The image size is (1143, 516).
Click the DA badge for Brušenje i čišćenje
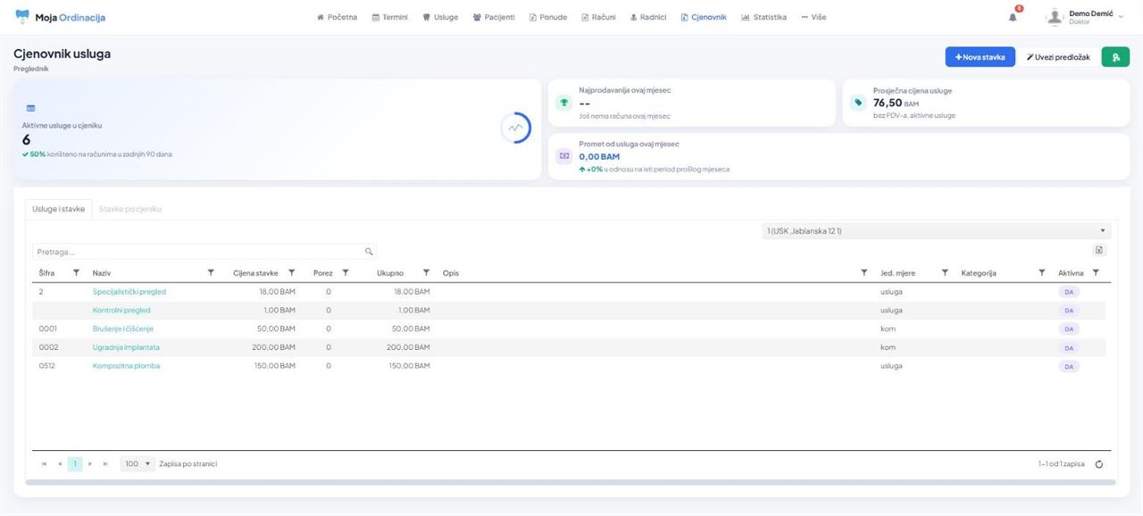(x=1068, y=329)
